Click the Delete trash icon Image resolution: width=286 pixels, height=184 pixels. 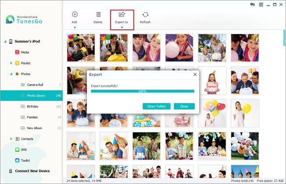98,14
